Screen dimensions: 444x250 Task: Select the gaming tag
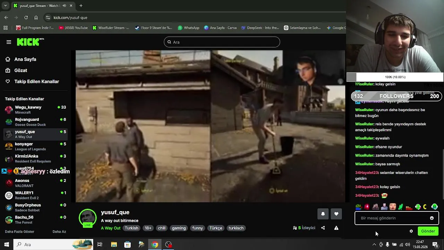[179, 228]
